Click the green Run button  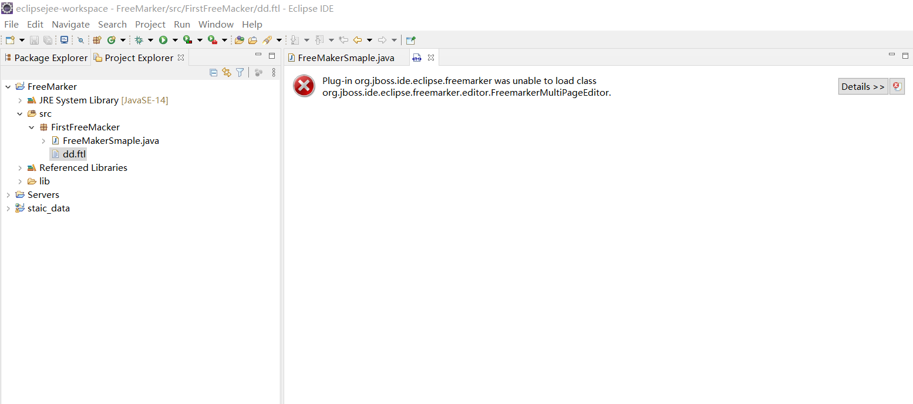pyautogui.click(x=163, y=40)
